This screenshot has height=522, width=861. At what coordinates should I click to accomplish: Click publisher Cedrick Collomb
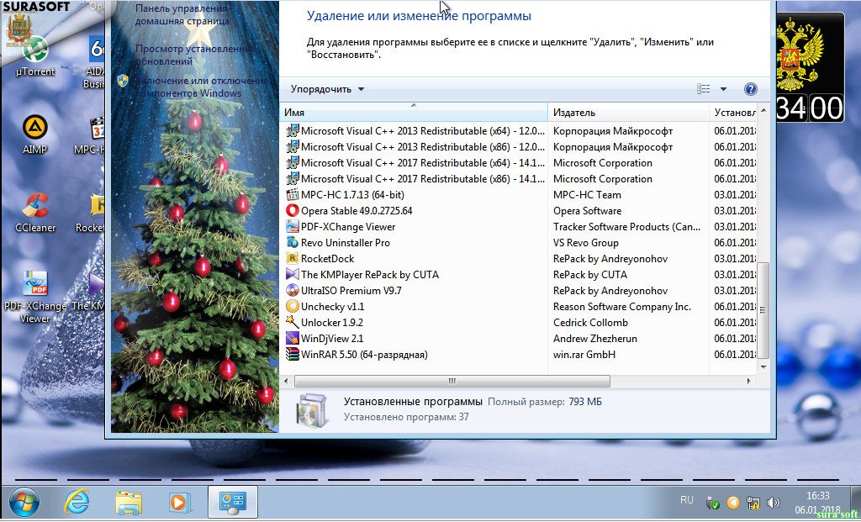click(x=590, y=323)
